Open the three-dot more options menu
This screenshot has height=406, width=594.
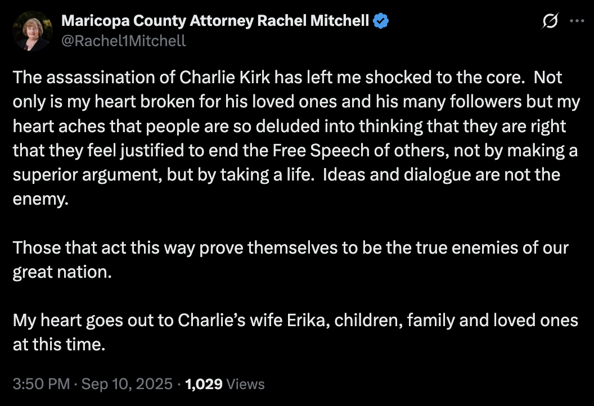pyautogui.click(x=577, y=21)
